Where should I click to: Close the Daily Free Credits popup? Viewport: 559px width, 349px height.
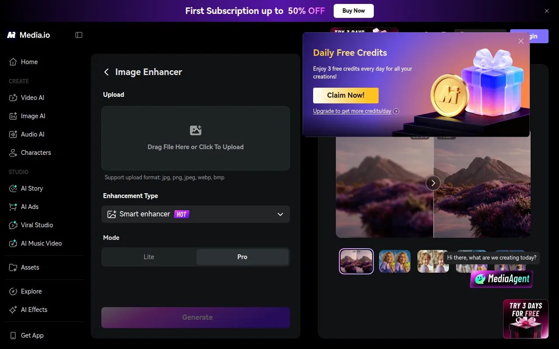(x=521, y=41)
